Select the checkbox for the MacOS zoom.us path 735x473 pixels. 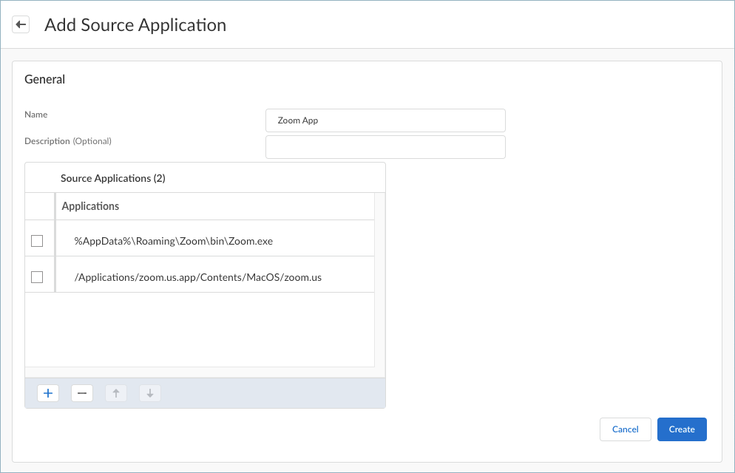tap(37, 277)
